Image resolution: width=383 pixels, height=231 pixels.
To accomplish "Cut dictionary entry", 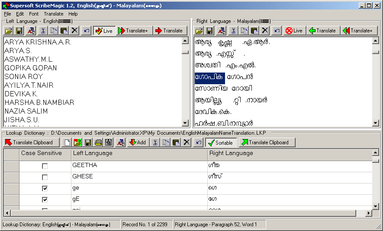I will (x=155, y=142).
